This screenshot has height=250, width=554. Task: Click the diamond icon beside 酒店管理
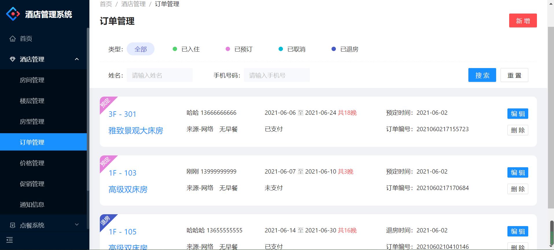pyautogui.click(x=12, y=59)
